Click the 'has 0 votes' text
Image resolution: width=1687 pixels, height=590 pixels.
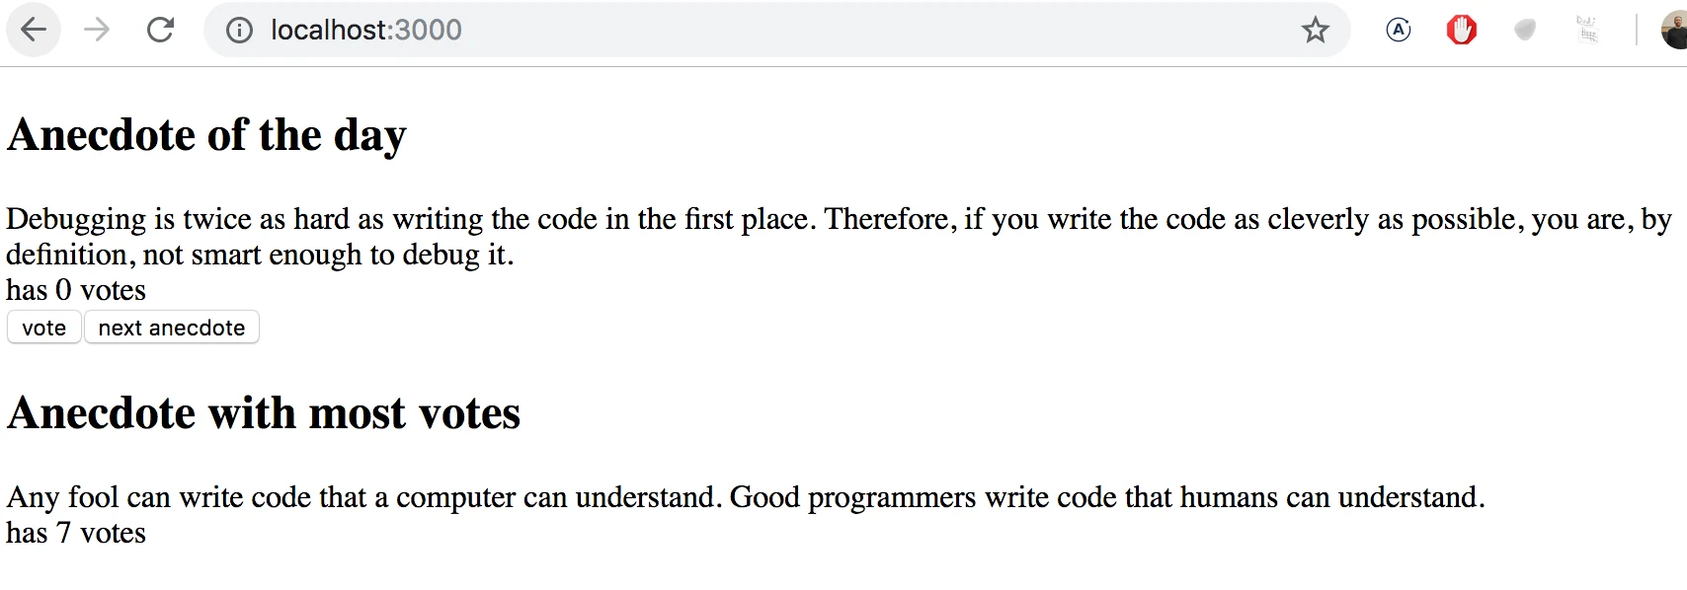[76, 290]
